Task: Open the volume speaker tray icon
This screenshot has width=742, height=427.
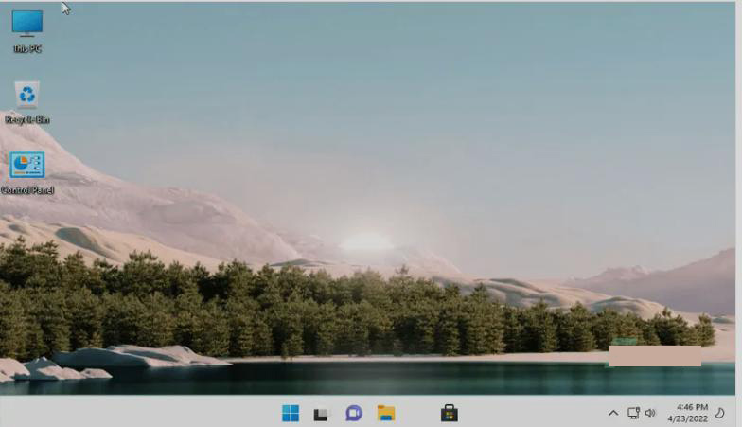Action: point(651,413)
